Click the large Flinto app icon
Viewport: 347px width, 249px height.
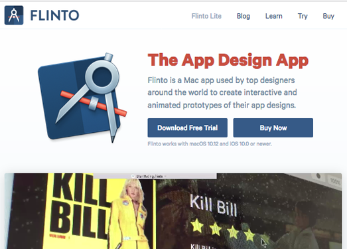click(x=82, y=98)
